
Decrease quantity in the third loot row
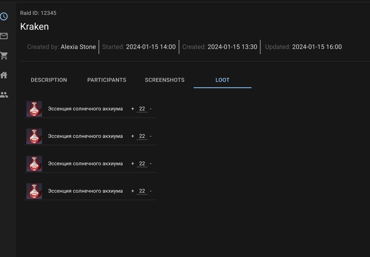(151, 164)
